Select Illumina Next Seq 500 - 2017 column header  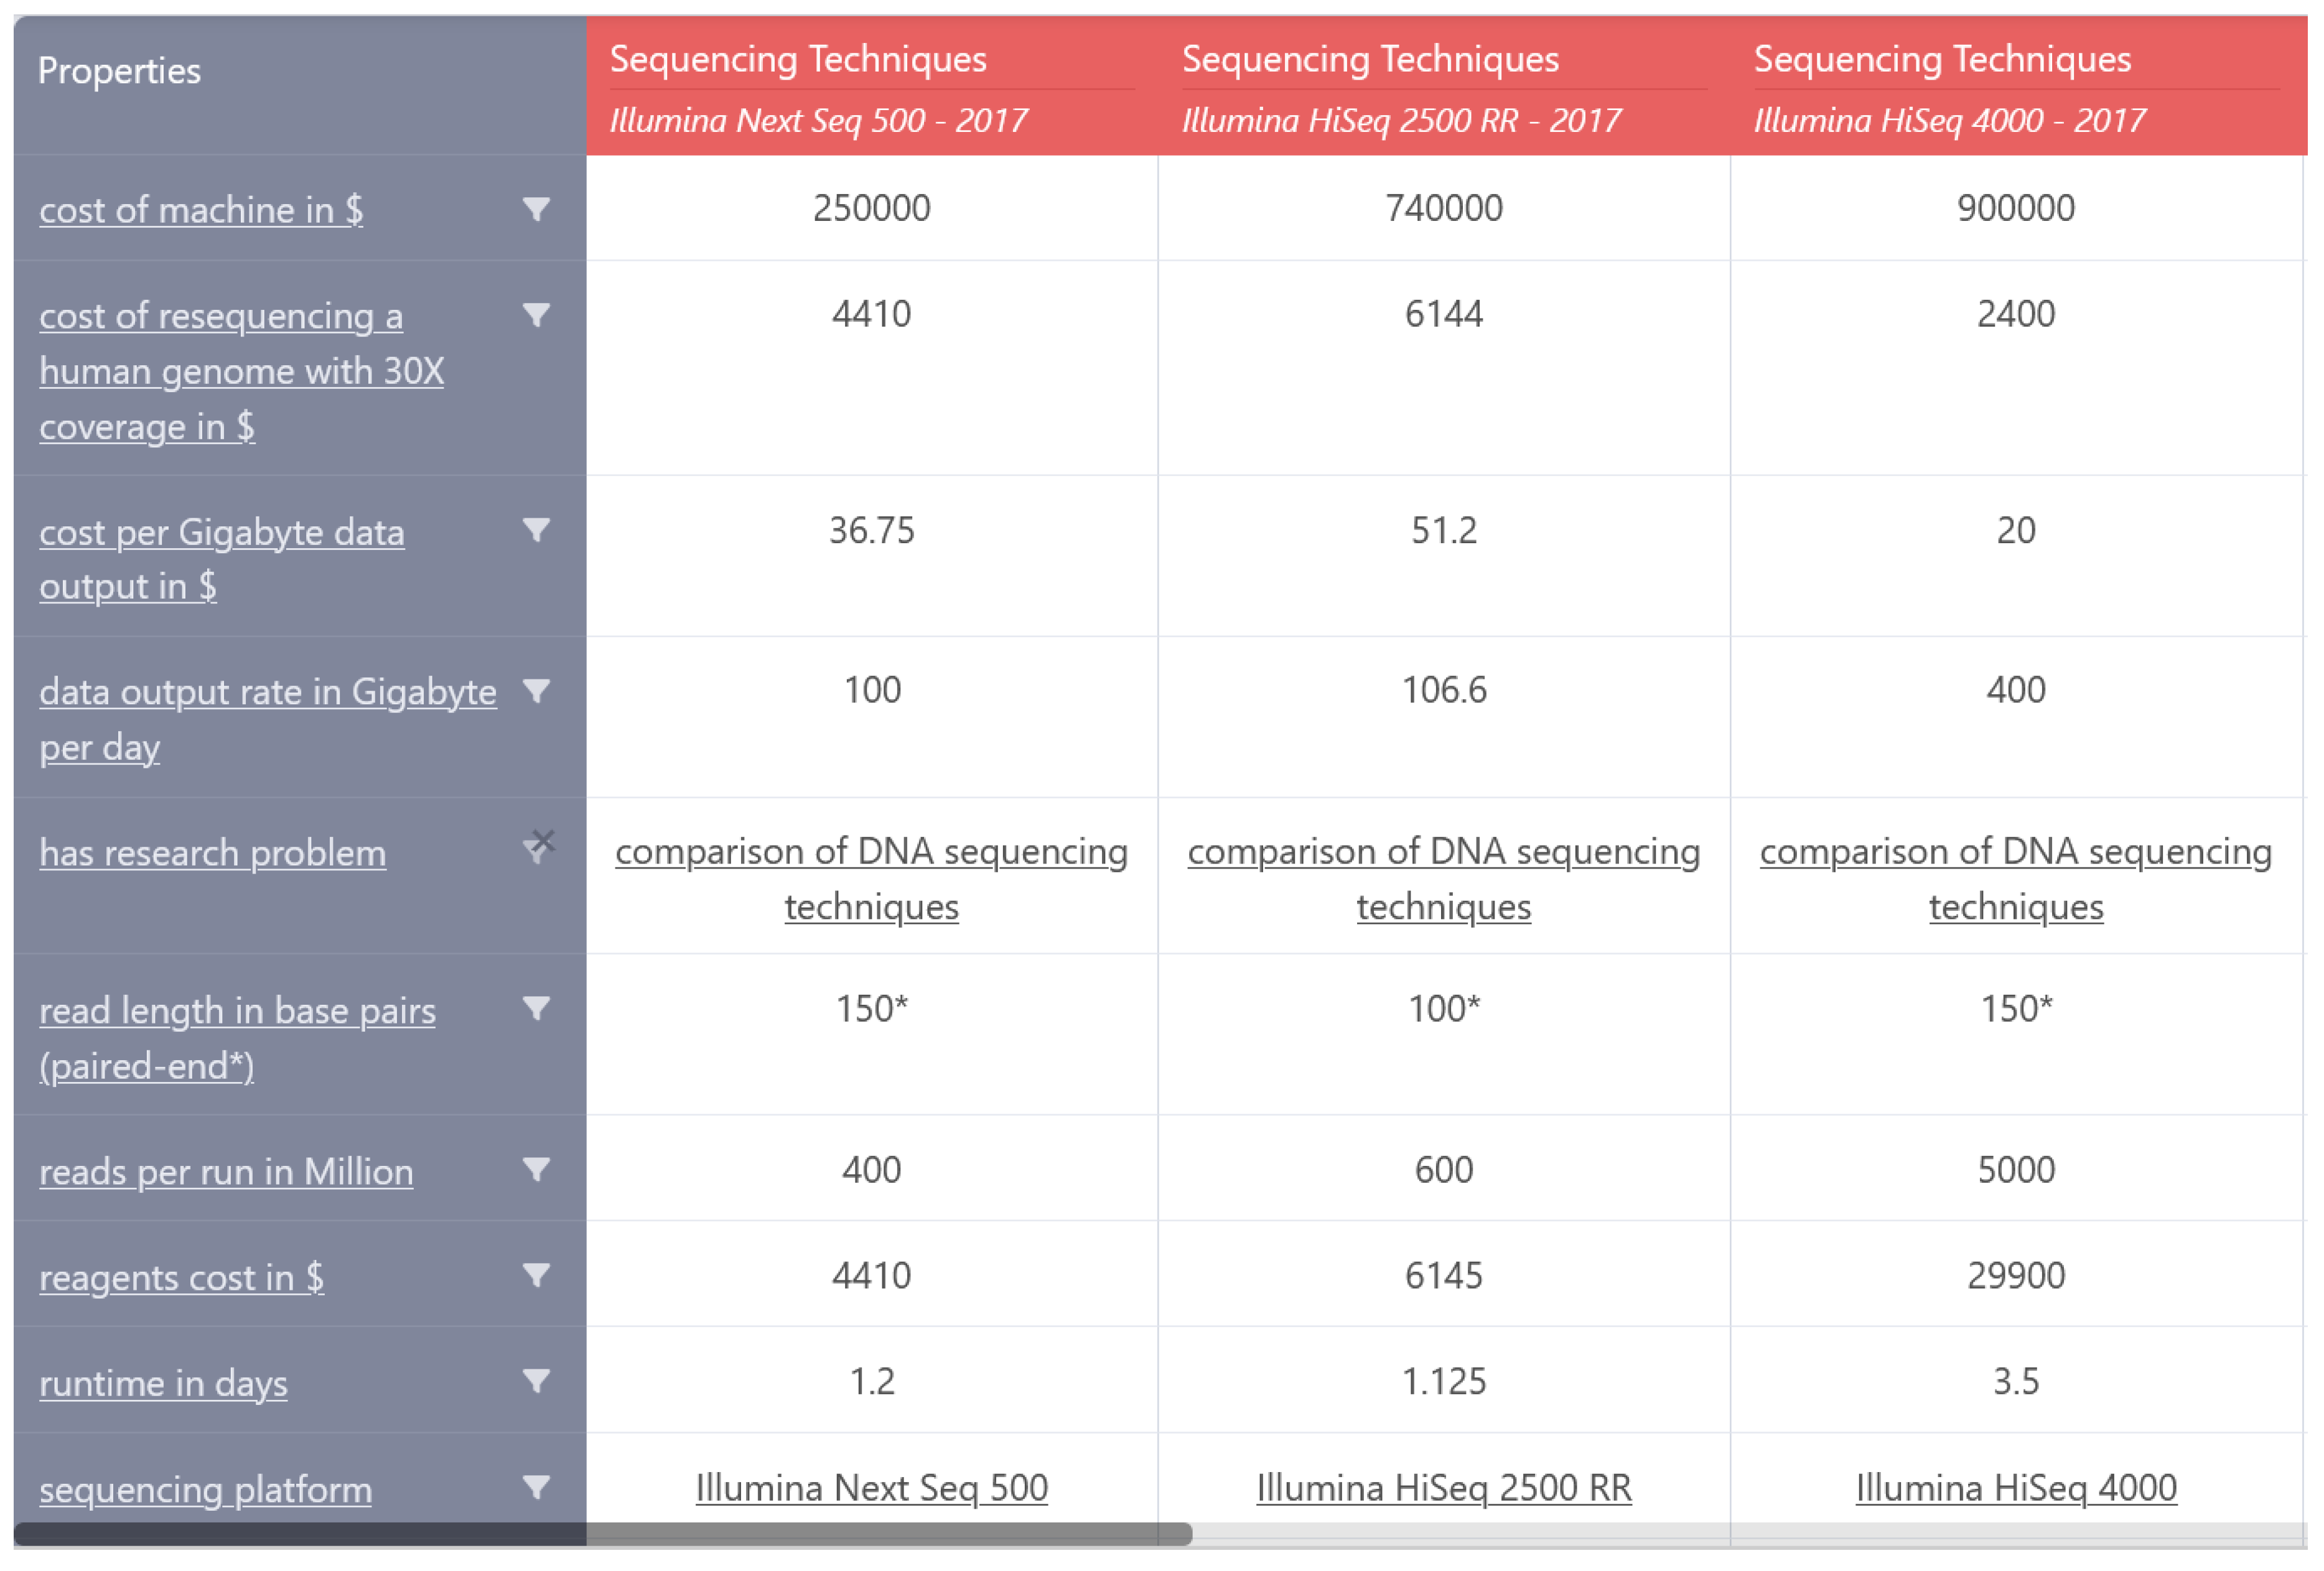point(818,120)
